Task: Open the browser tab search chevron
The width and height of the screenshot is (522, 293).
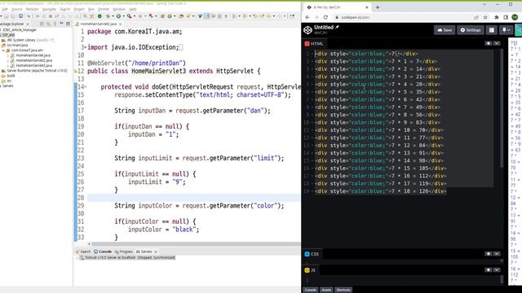Action: (x=484, y=4)
